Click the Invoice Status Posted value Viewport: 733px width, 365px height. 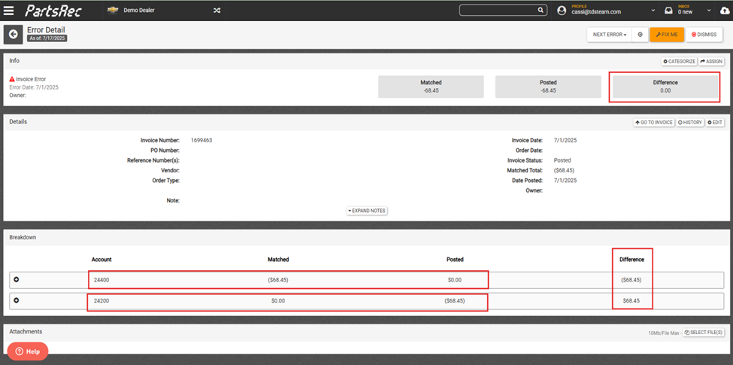click(x=562, y=160)
